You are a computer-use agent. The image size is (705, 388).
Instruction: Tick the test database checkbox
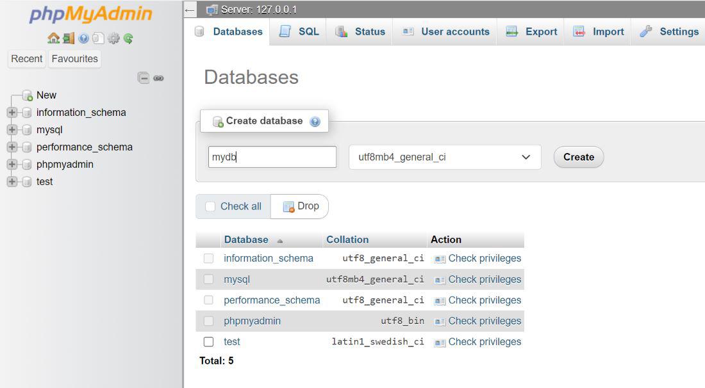pyautogui.click(x=208, y=342)
